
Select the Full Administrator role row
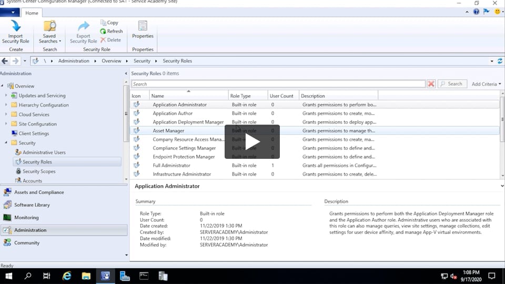click(x=171, y=166)
